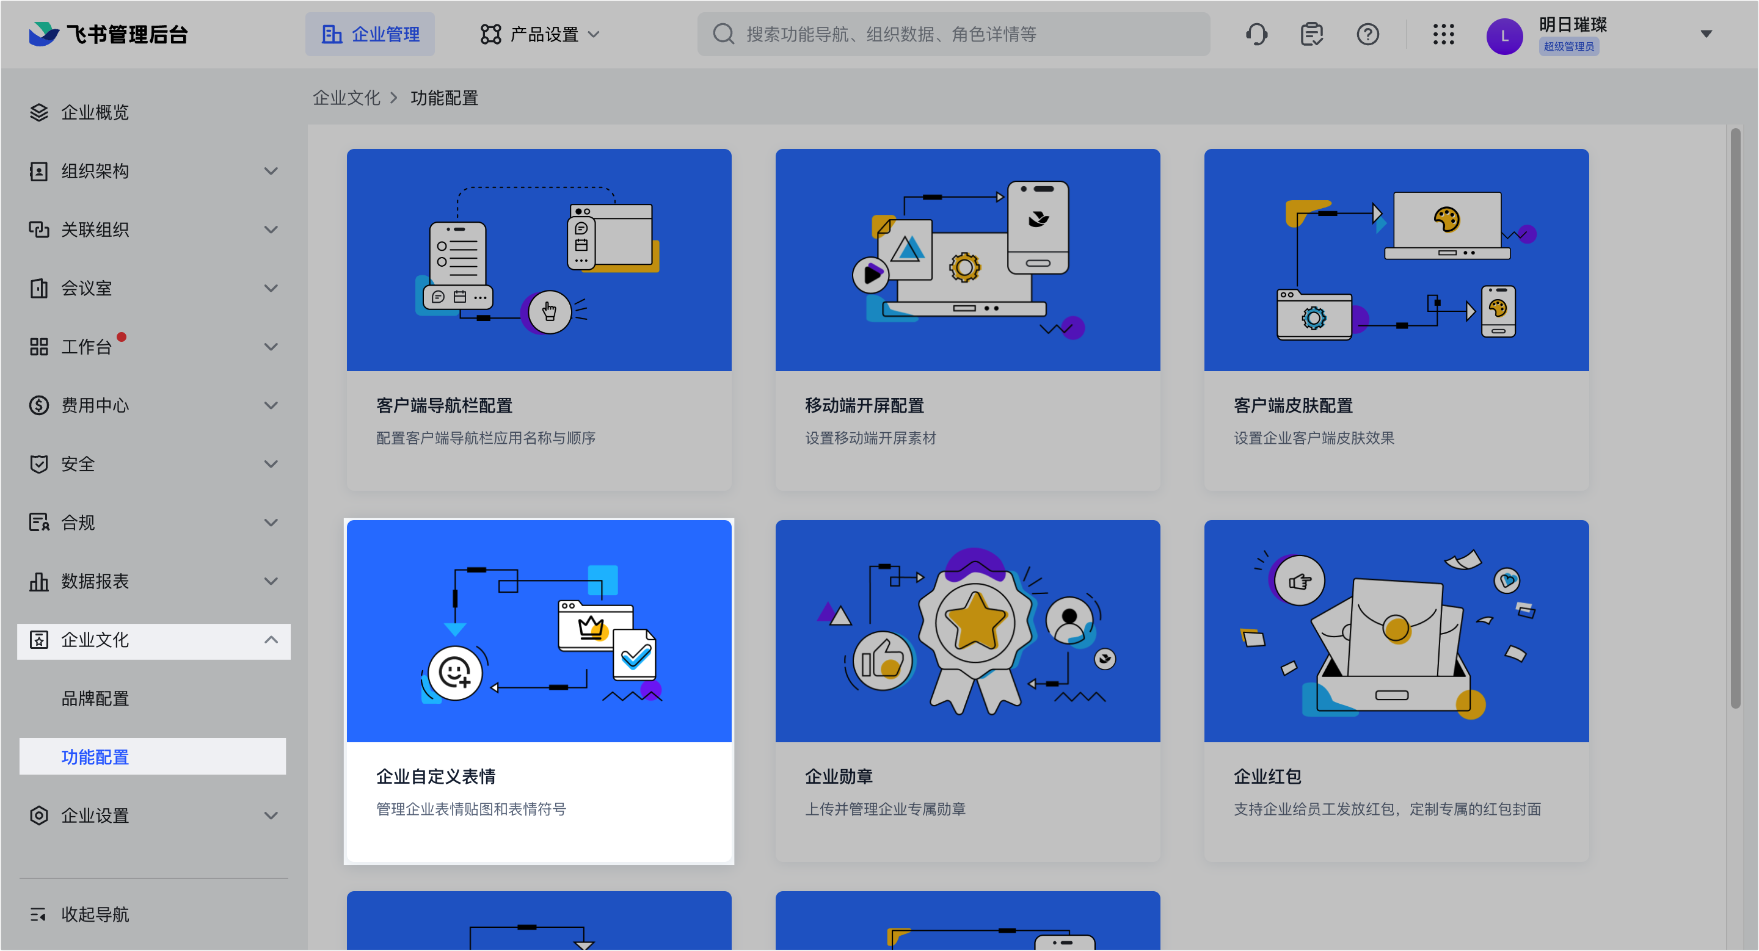Expand the 组织架构 section
The width and height of the screenshot is (1759, 951).
point(271,170)
